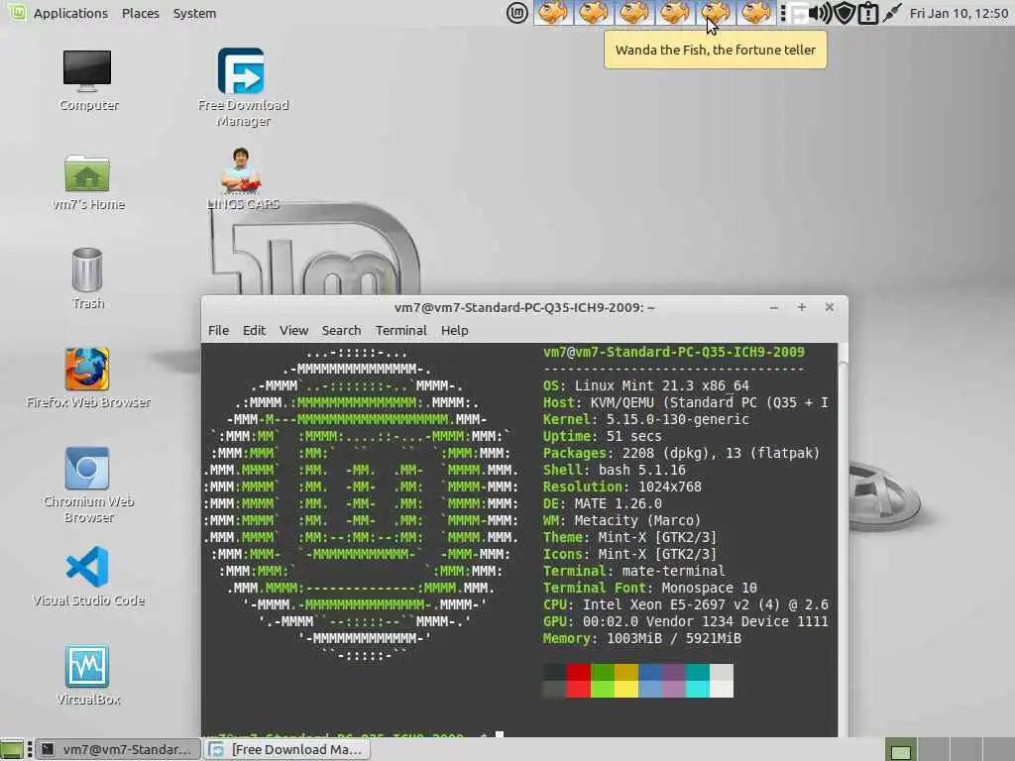Open the System menu
Screen dimensions: 1015x761
click(x=194, y=13)
